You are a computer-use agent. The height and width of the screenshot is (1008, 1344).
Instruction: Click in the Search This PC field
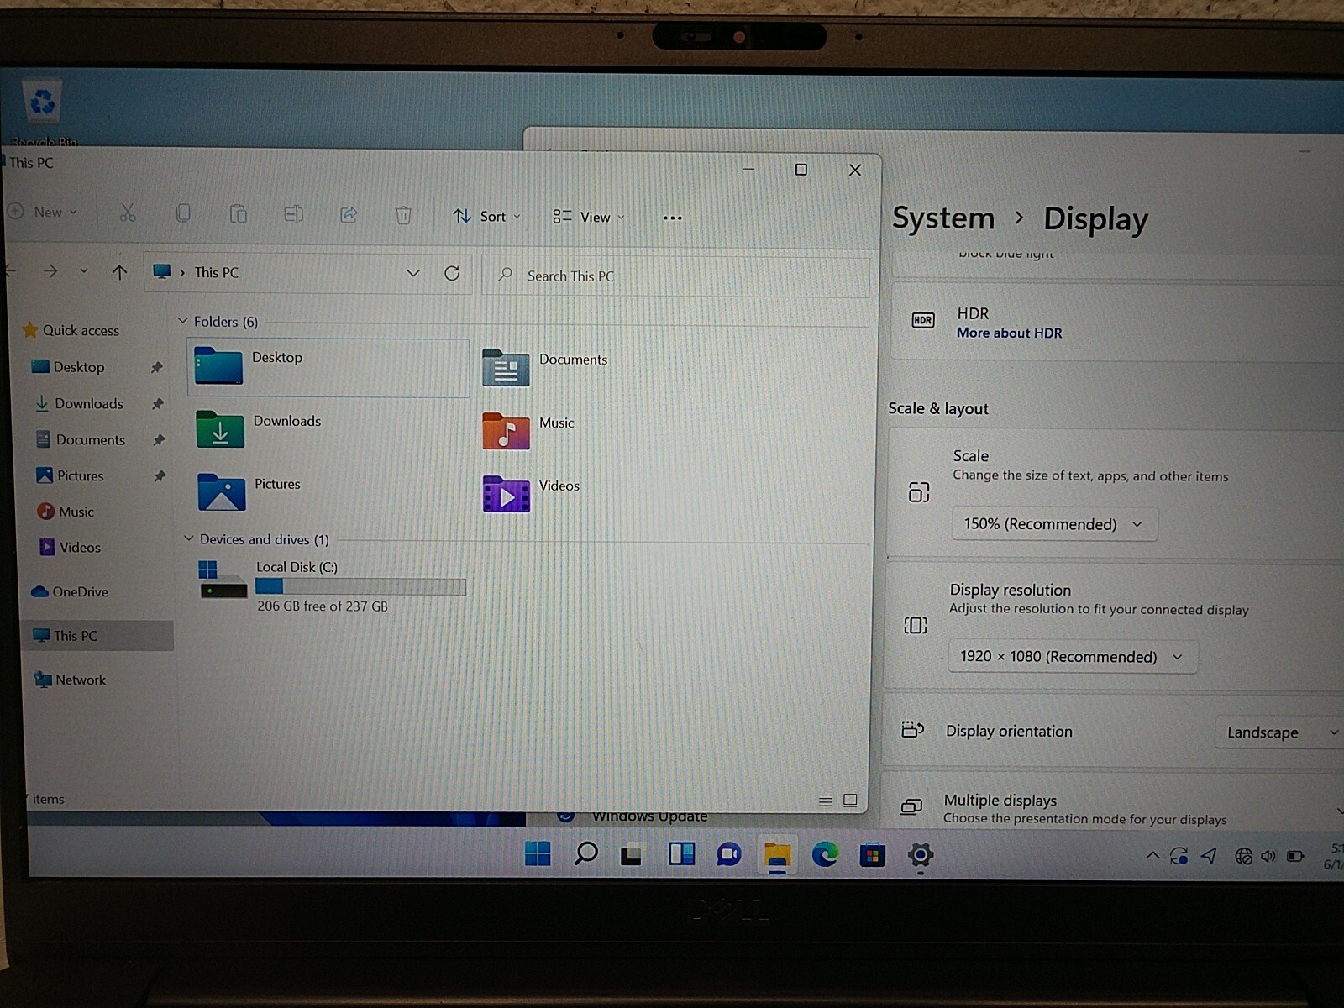(676, 276)
